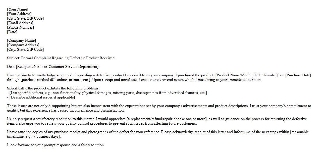Click the [Your Name] placeholder
Viewport: 321px width, 151px height.
(18, 9)
